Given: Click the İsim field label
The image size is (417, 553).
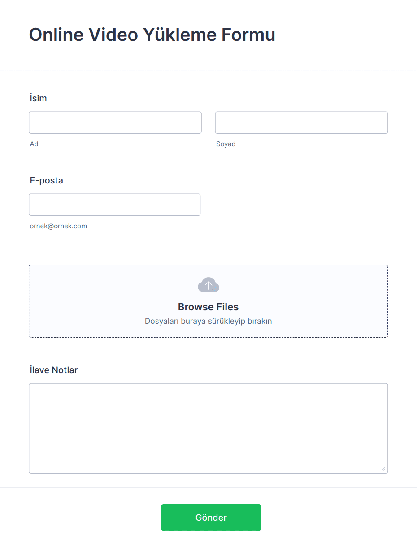Looking at the screenshot, I should click(x=38, y=98).
